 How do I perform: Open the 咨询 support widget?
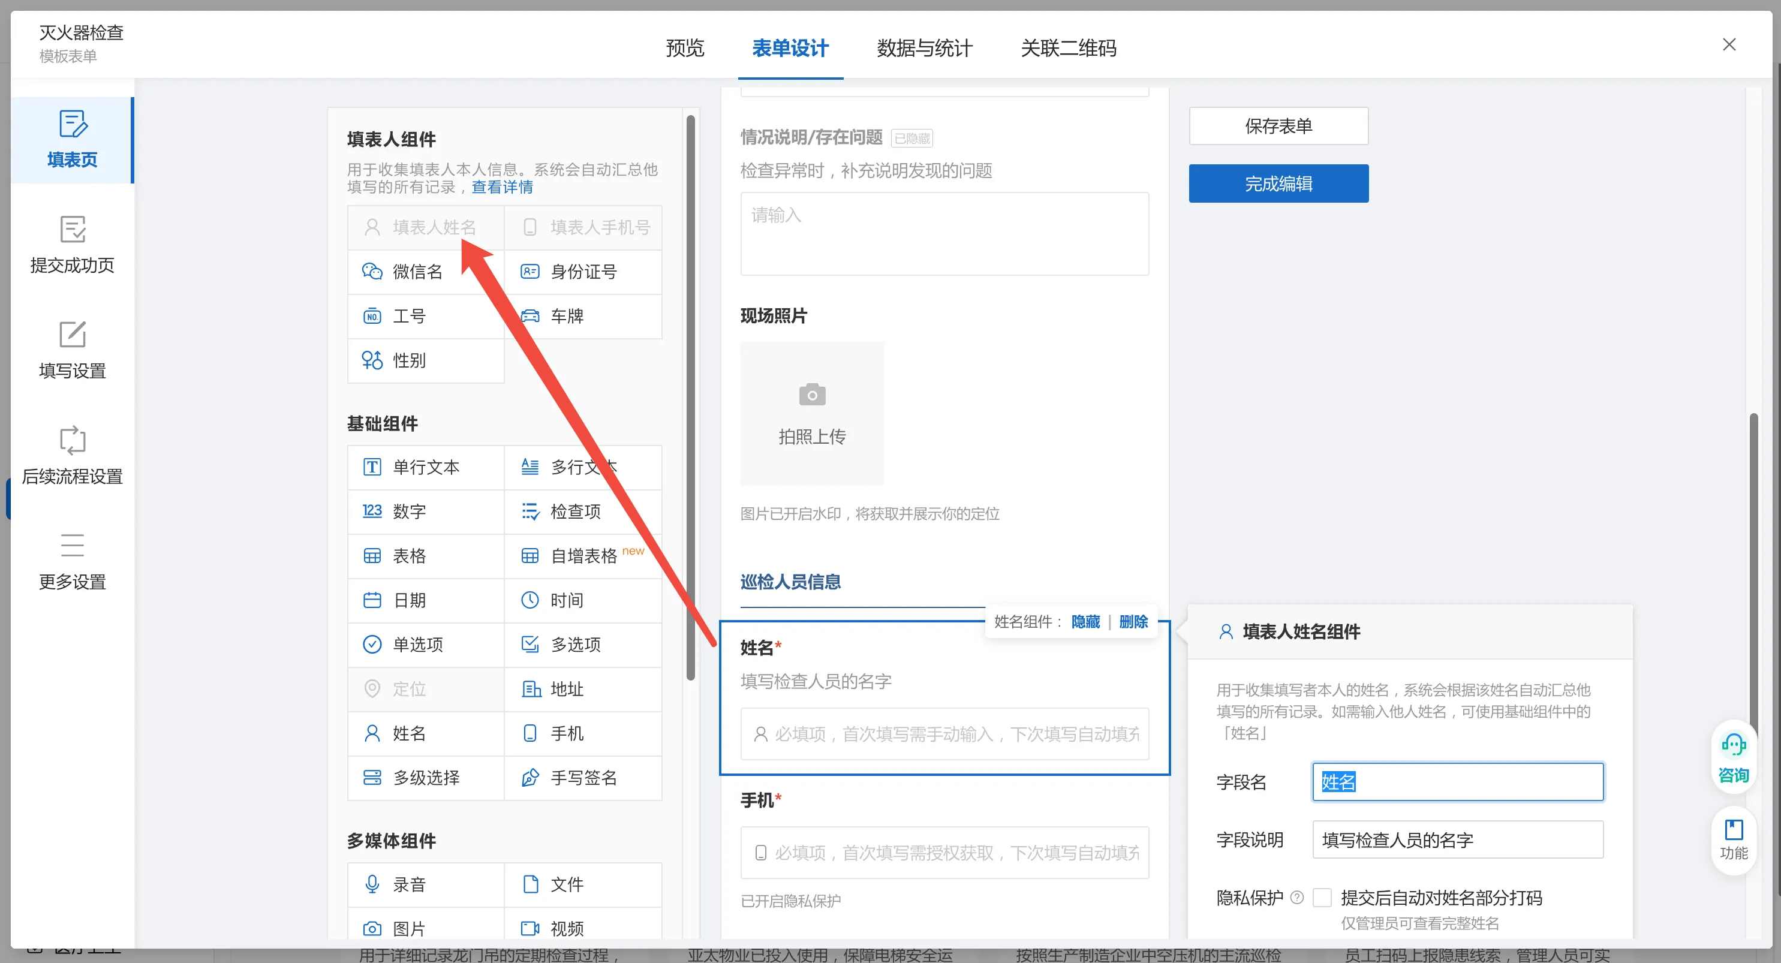[1733, 759]
